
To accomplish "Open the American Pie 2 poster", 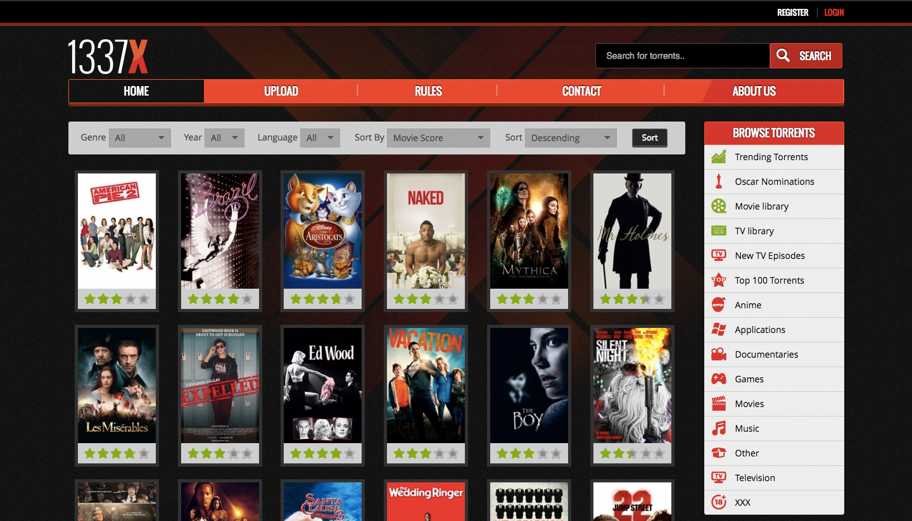I will point(117,231).
